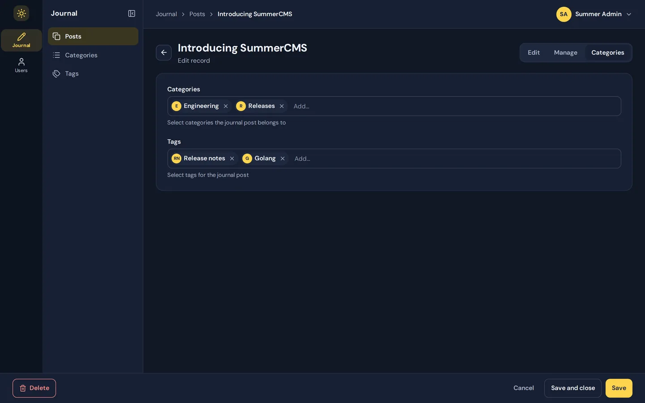Click the Releases category chip label
The height and width of the screenshot is (403, 645).
tap(262, 106)
